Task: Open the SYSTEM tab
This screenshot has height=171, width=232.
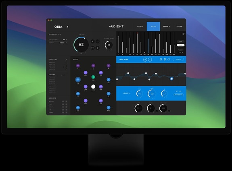Action: point(179,27)
